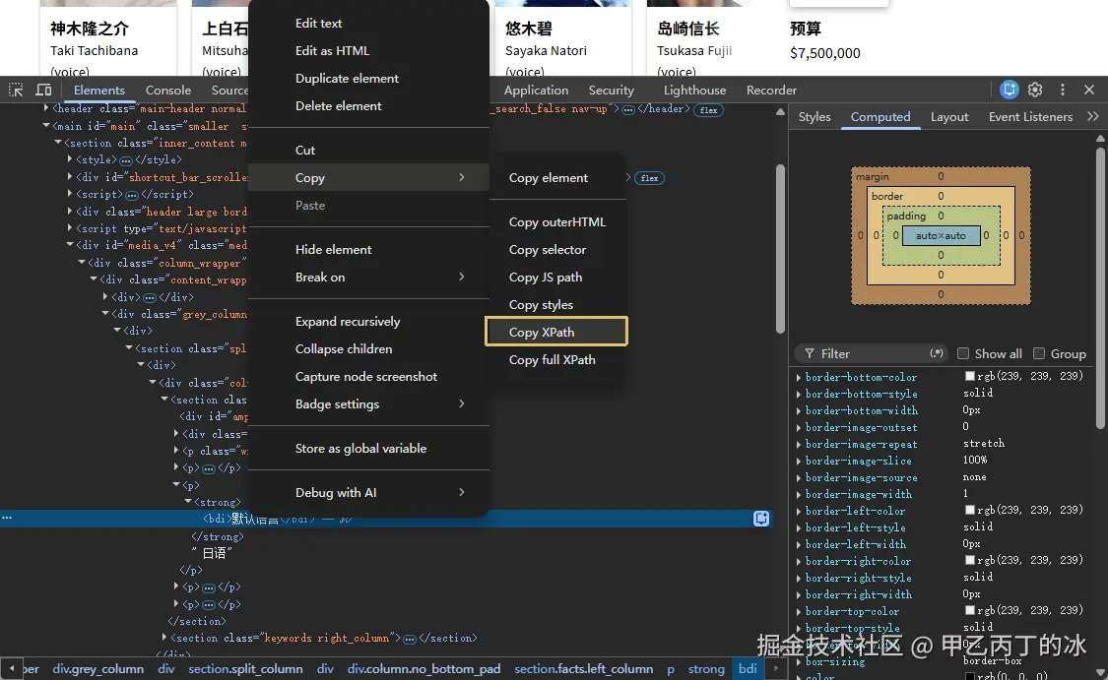Show more sidebar tabs with the double chevron

tap(1092, 116)
